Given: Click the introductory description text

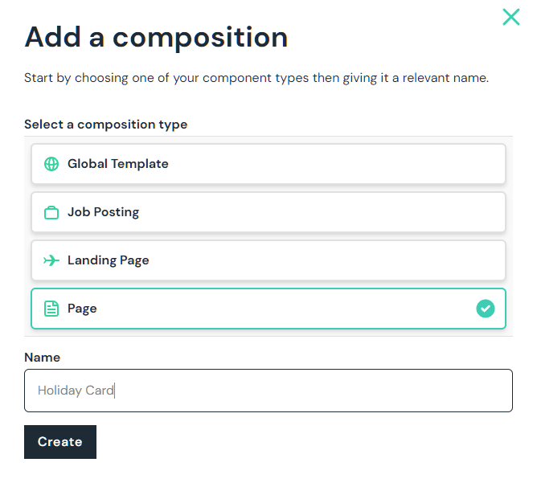Looking at the screenshot, I should coord(256,78).
